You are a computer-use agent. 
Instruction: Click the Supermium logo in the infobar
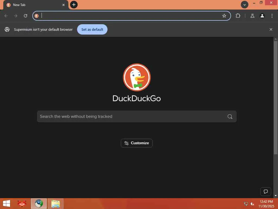tap(7, 29)
